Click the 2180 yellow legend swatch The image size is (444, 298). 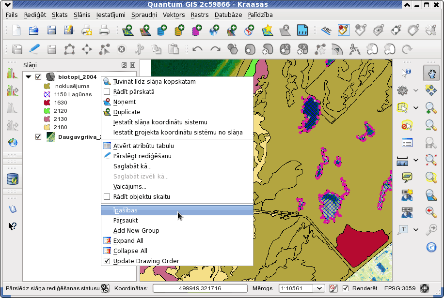(x=47, y=127)
